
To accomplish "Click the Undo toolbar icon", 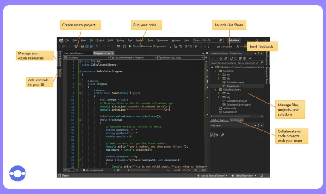I will coord(97,46).
